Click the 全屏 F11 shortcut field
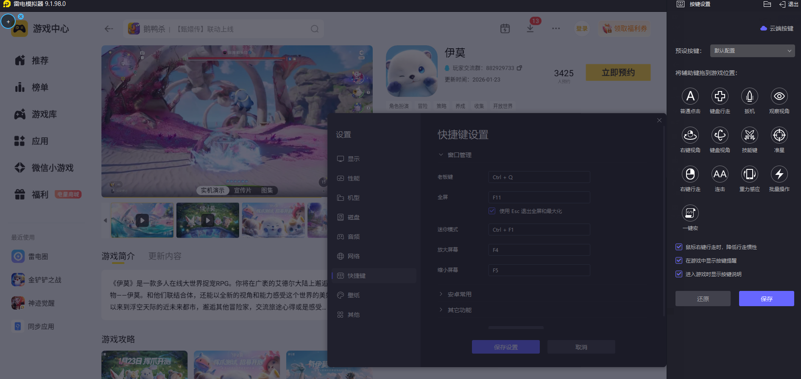Screen dimensions: 801x379 click(539, 197)
